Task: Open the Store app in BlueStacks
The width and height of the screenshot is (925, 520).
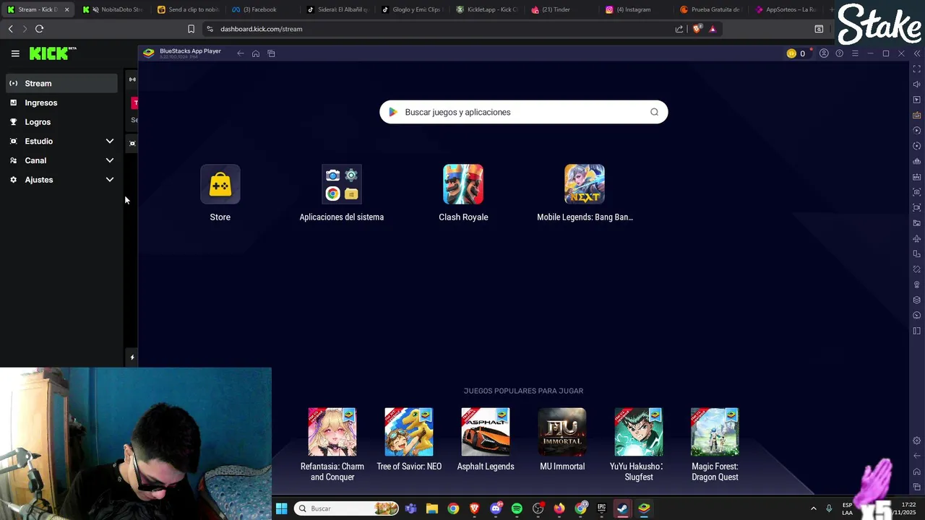Action: (x=220, y=185)
